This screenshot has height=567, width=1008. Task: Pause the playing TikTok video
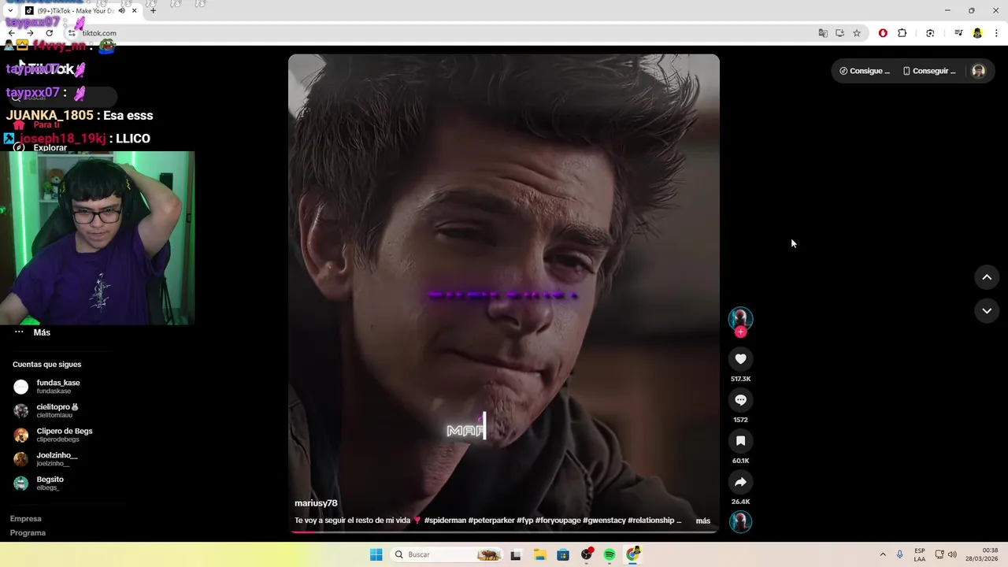(x=504, y=293)
